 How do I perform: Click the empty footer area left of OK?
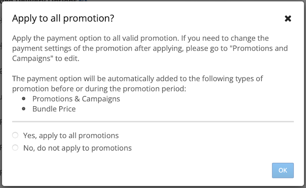point(137,170)
